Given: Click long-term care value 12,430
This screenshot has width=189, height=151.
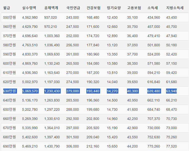Looking at the screenshot, I should 112,18.
